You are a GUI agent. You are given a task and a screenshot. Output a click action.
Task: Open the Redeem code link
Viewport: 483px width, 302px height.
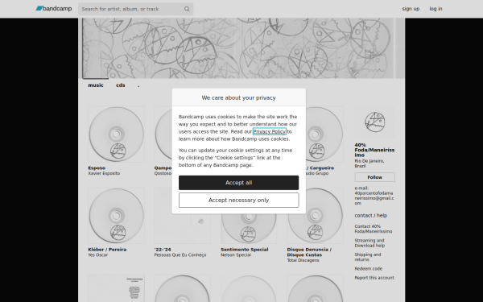click(369, 269)
